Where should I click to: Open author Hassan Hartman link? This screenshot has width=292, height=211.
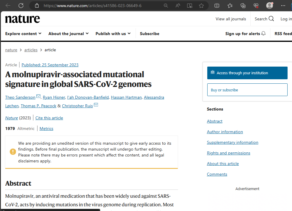126,98
